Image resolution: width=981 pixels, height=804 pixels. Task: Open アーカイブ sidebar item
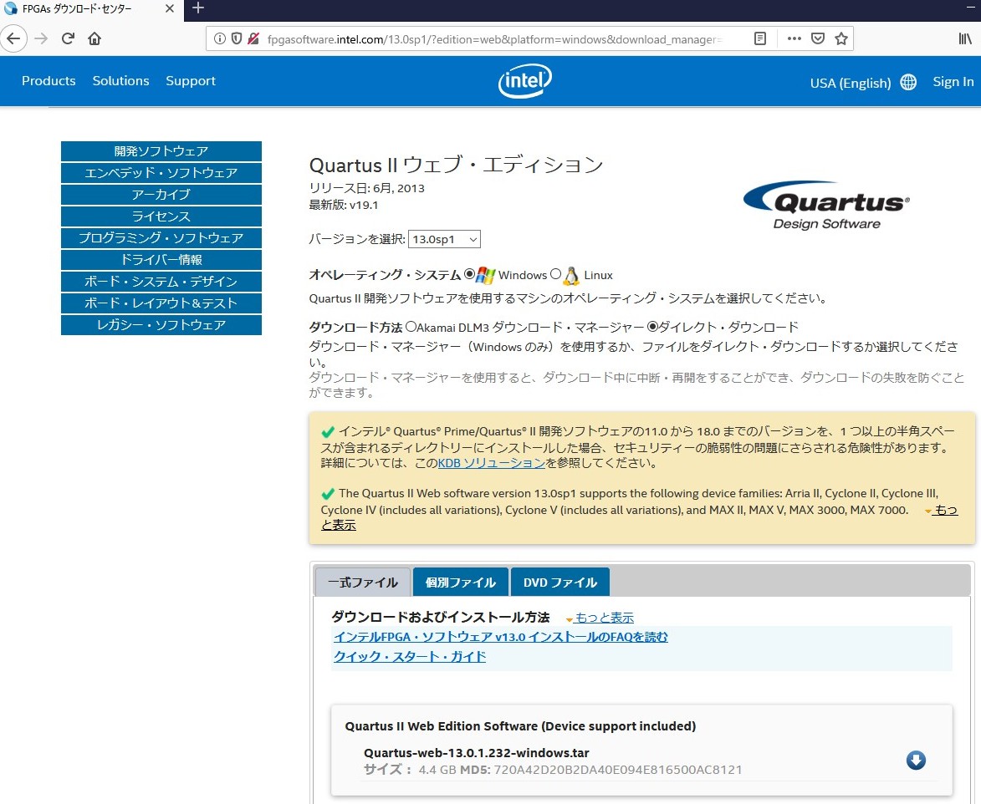[161, 195]
